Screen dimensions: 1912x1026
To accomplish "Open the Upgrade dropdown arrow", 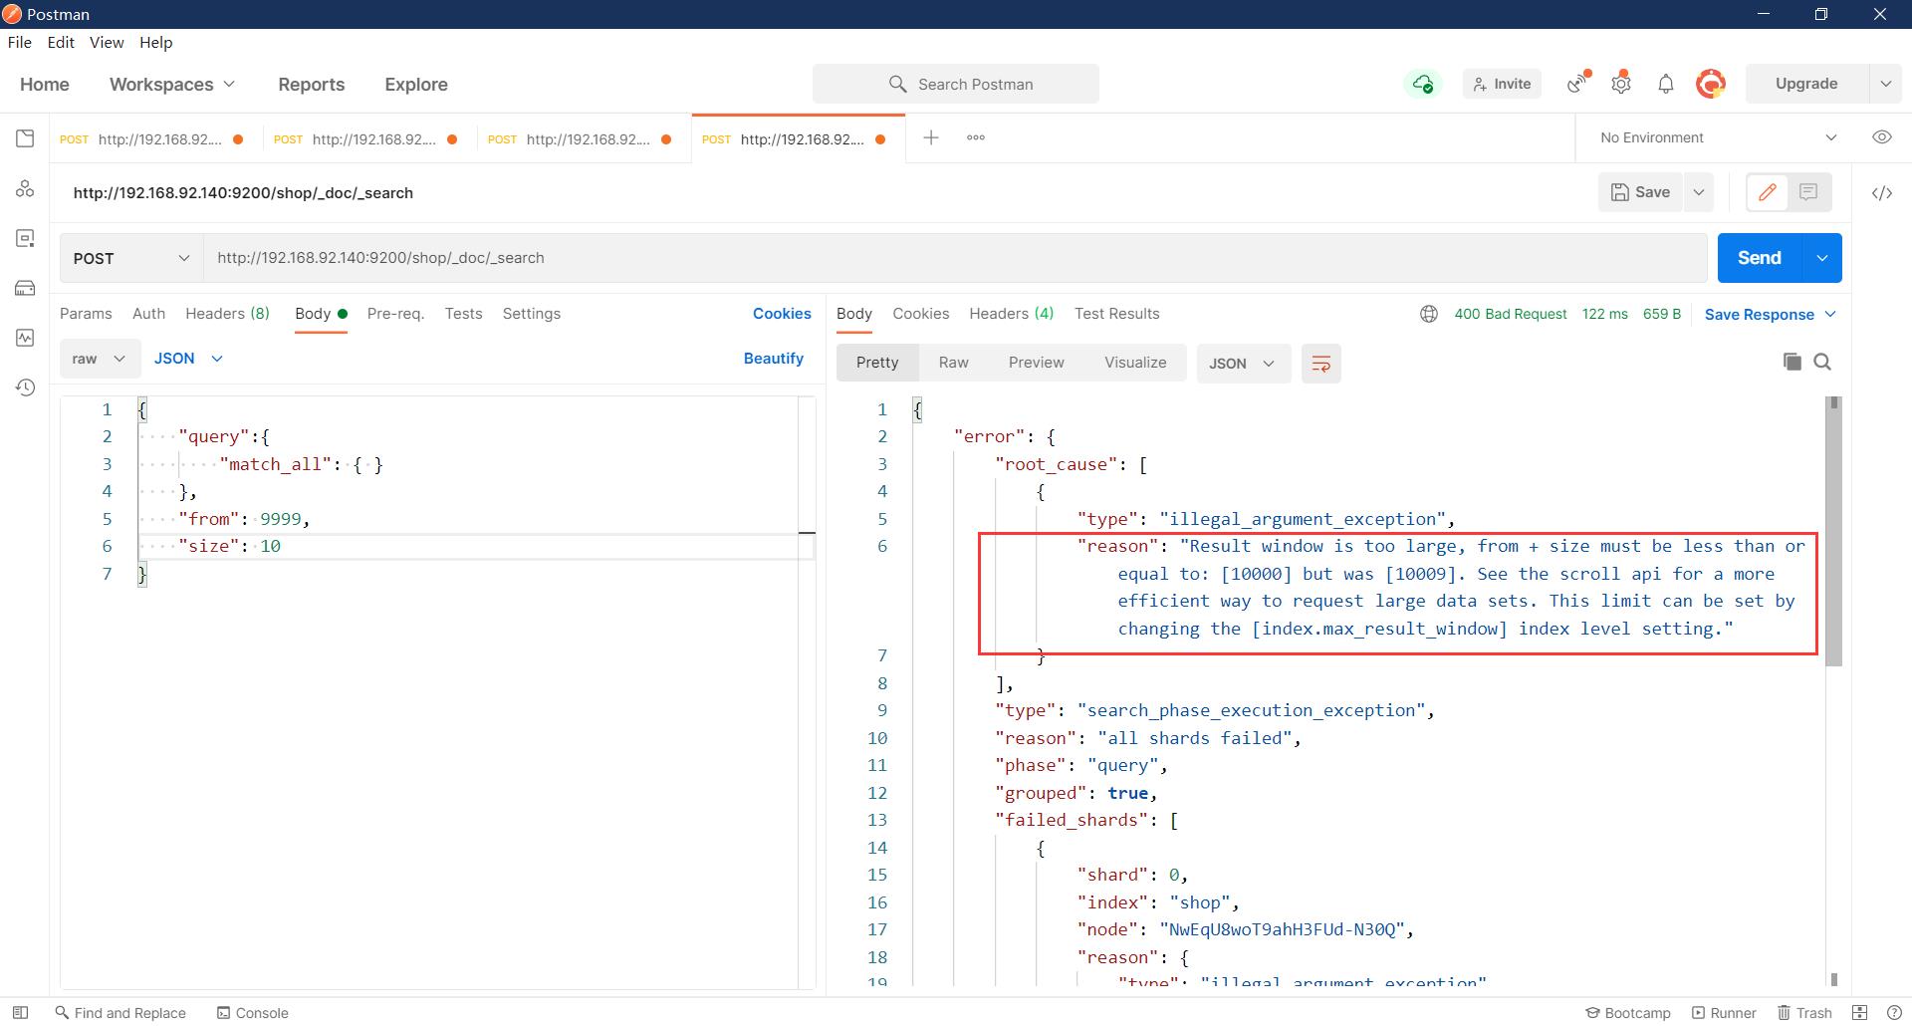I will point(1885,84).
